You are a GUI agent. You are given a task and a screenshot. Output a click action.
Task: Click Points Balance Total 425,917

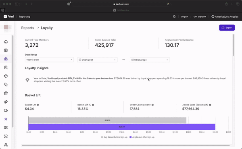(104, 45)
